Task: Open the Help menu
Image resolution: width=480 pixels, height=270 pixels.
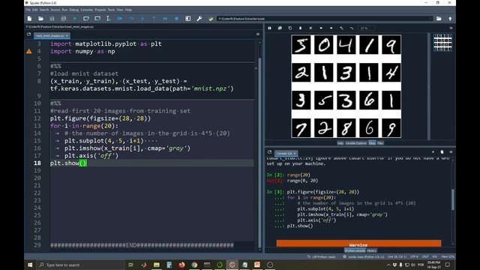Action: (x=128, y=10)
